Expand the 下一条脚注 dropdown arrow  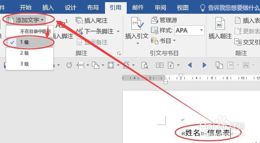[x=118, y=31]
